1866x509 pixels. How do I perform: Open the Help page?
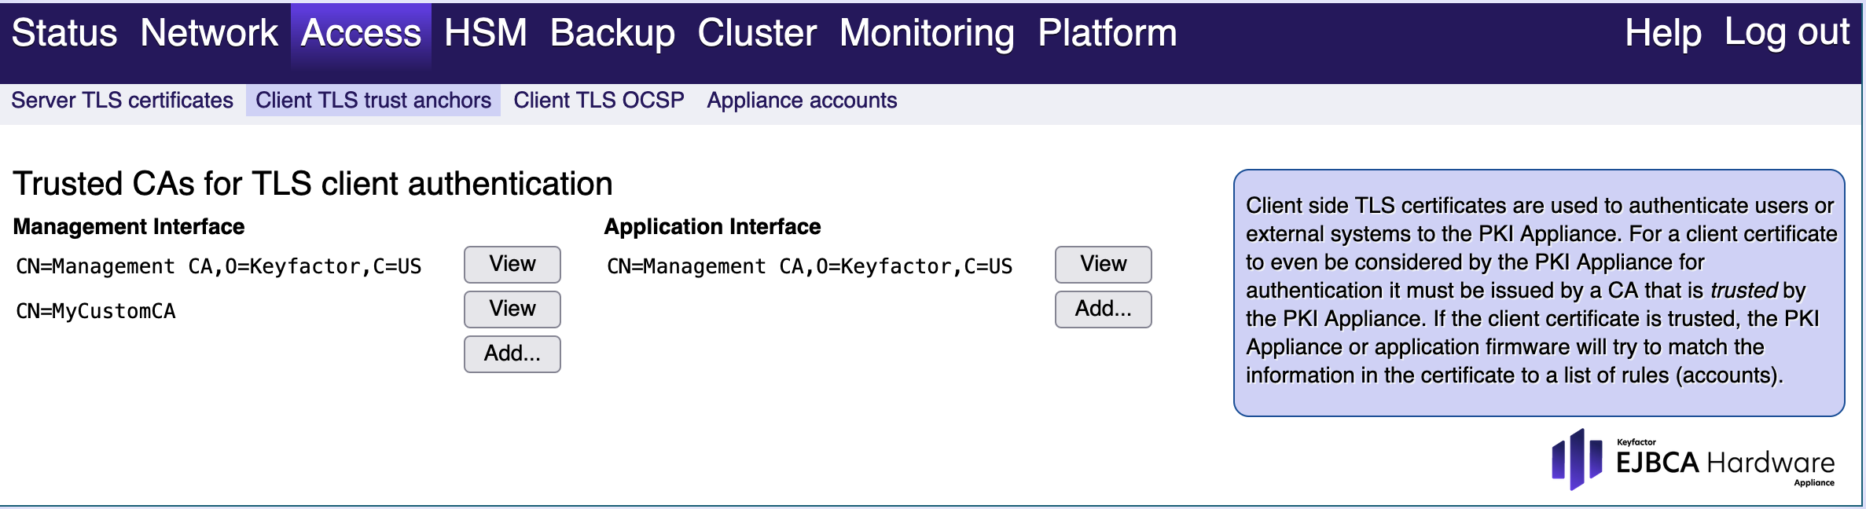pos(1662,33)
